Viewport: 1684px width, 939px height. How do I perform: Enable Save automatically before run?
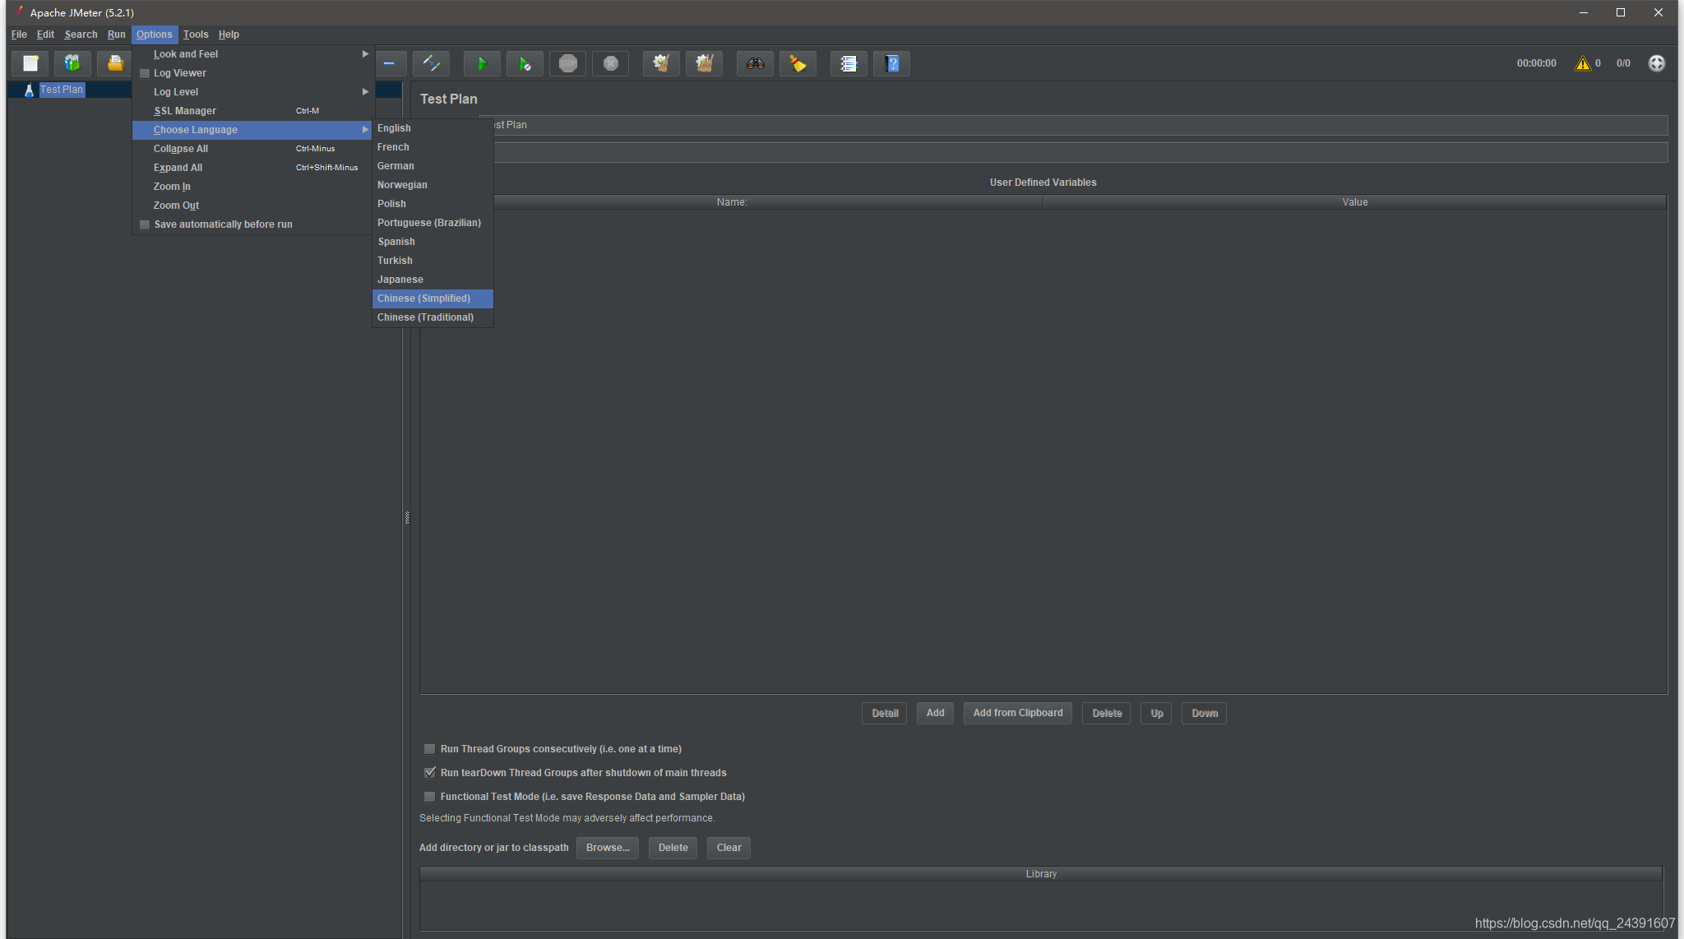(x=146, y=224)
